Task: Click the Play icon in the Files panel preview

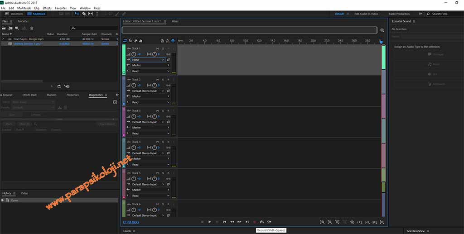Action: tap(52, 86)
